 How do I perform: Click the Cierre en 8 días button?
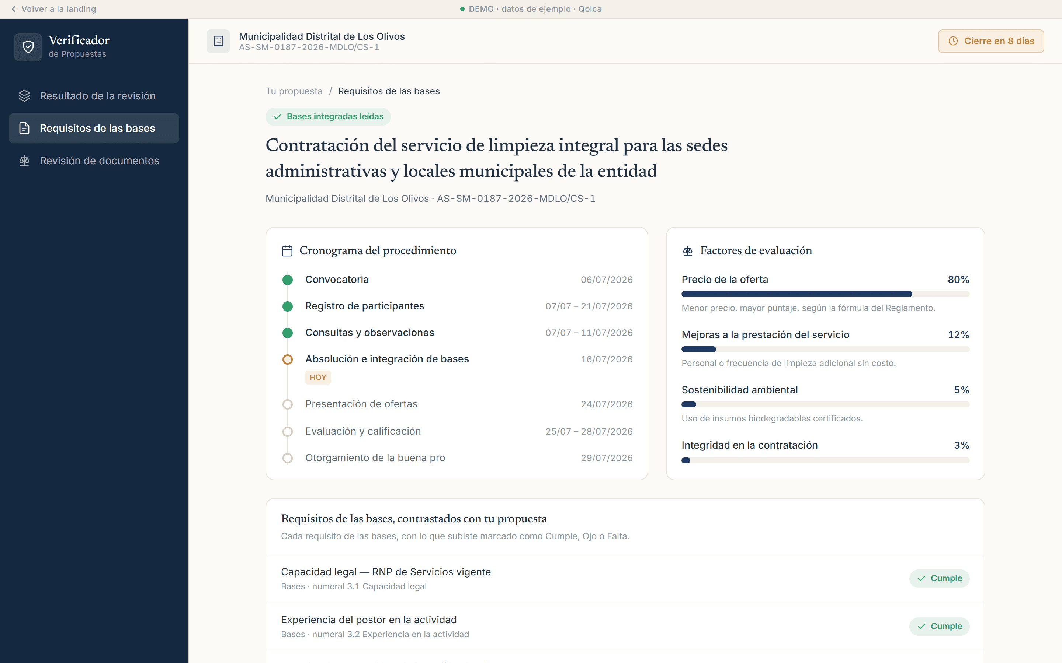point(991,41)
